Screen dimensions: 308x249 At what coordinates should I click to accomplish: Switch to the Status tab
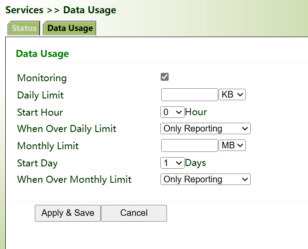24,28
